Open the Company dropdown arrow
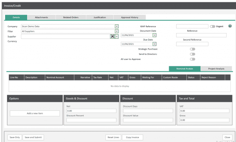 pos(117,26)
